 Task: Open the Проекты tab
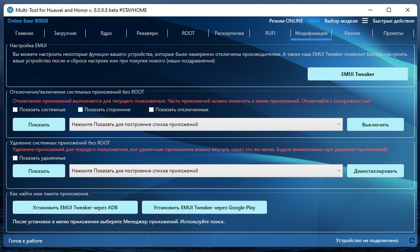[x=393, y=33]
